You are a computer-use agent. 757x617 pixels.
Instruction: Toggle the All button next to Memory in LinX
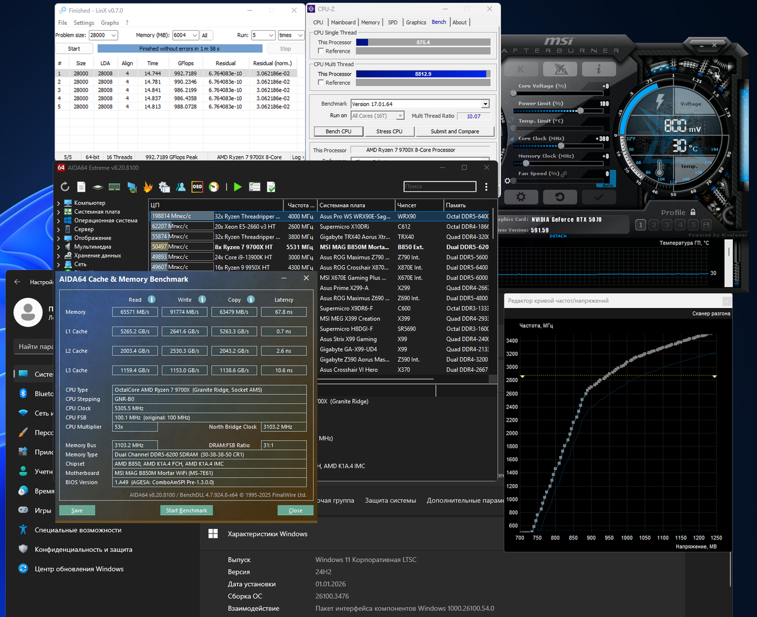208,36
